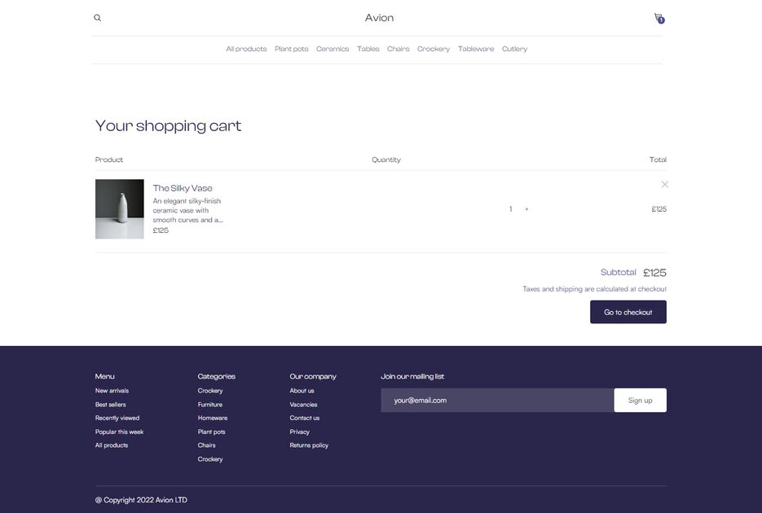Image resolution: width=762 pixels, height=513 pixels.
Task: Open About us footer link
Action: (302, 391)
